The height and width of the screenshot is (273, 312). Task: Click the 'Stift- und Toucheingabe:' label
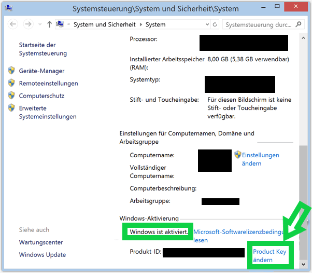point(164,100)
